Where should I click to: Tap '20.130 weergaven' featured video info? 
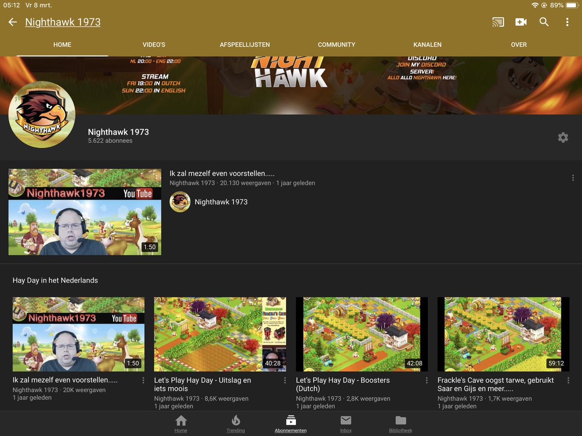click(x=246, y=183)
